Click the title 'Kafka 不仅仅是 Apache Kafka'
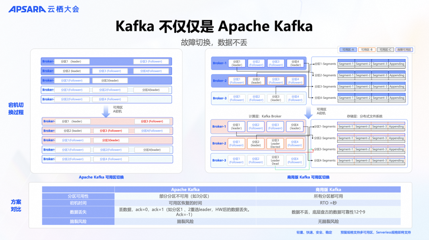 click(214, 26)
